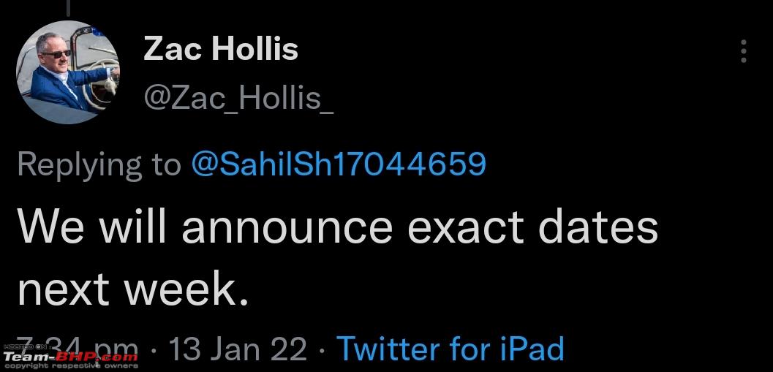The image size is (773, 372).
Task: Open the three-dot more options menu
Action: [744, 51]
